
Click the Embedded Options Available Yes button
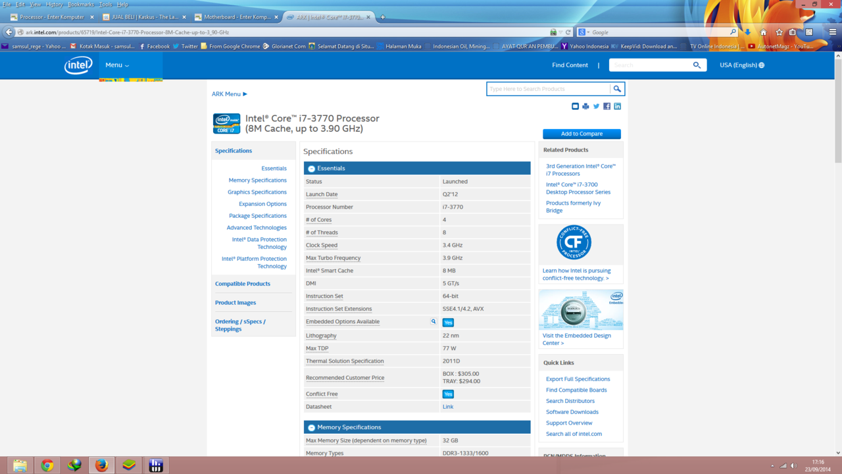[x=448, y=323]
